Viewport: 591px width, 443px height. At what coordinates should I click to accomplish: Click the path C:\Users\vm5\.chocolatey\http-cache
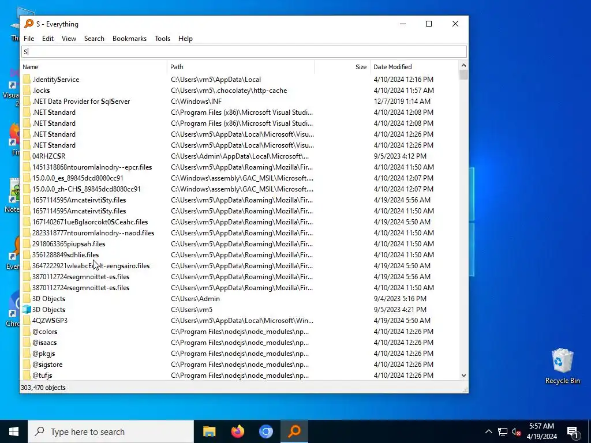229,91
